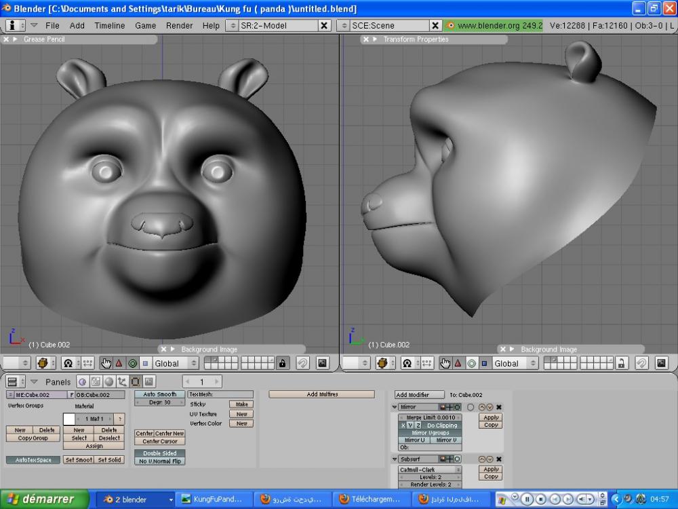
Task: Click the render image icon in right viewport header
Action: coord(662,362)
